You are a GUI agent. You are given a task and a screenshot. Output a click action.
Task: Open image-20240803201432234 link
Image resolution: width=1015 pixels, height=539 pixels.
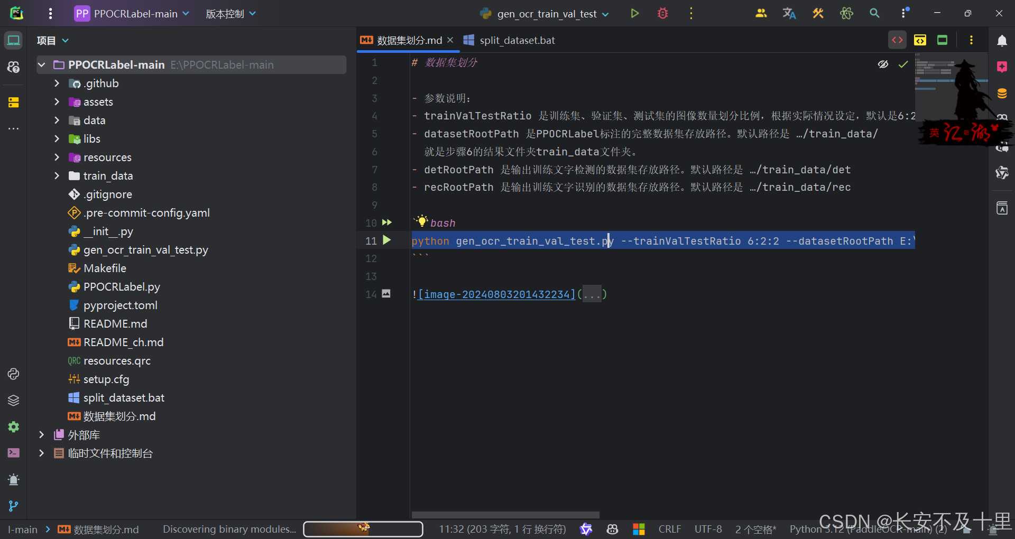[x=496, y=294]
